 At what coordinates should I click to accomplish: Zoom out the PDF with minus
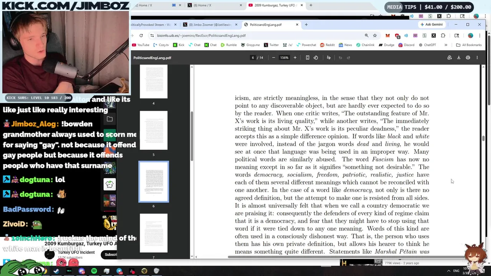(x=274, y=58)
